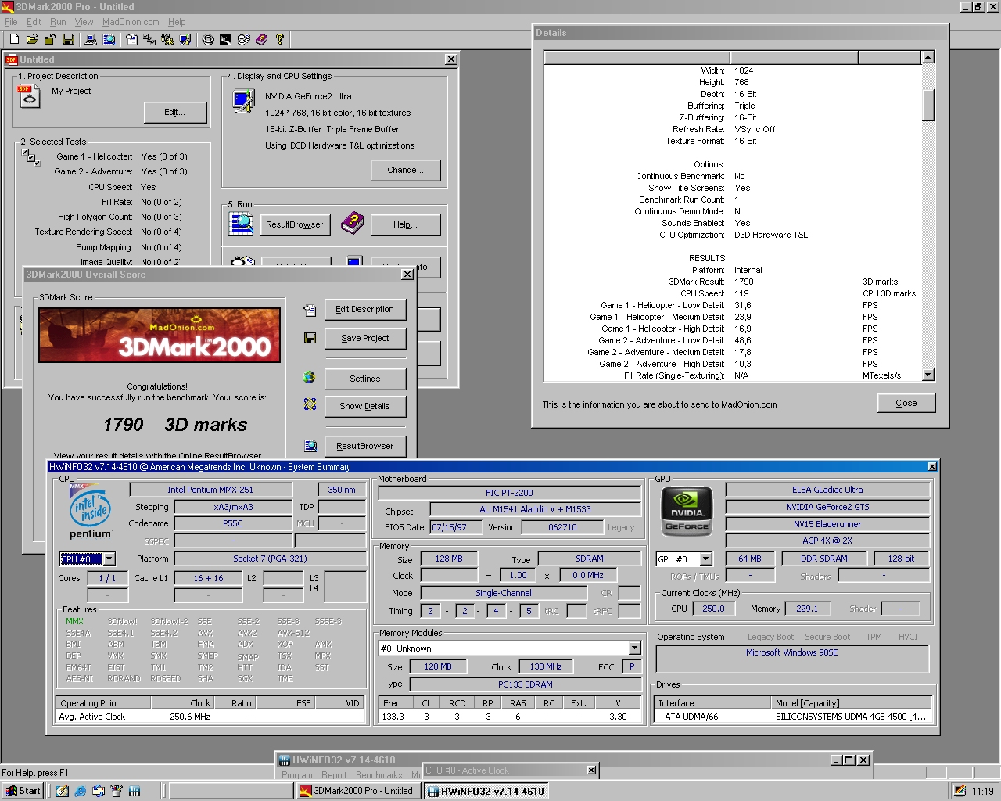Screen dimensions: 1001x801
Task: Open the File menu
Action: coord(11,22)
